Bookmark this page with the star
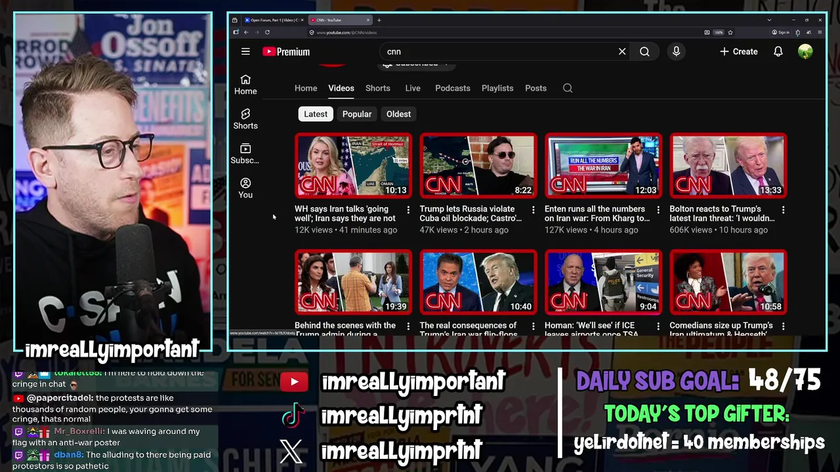 (x=730, y=32)
